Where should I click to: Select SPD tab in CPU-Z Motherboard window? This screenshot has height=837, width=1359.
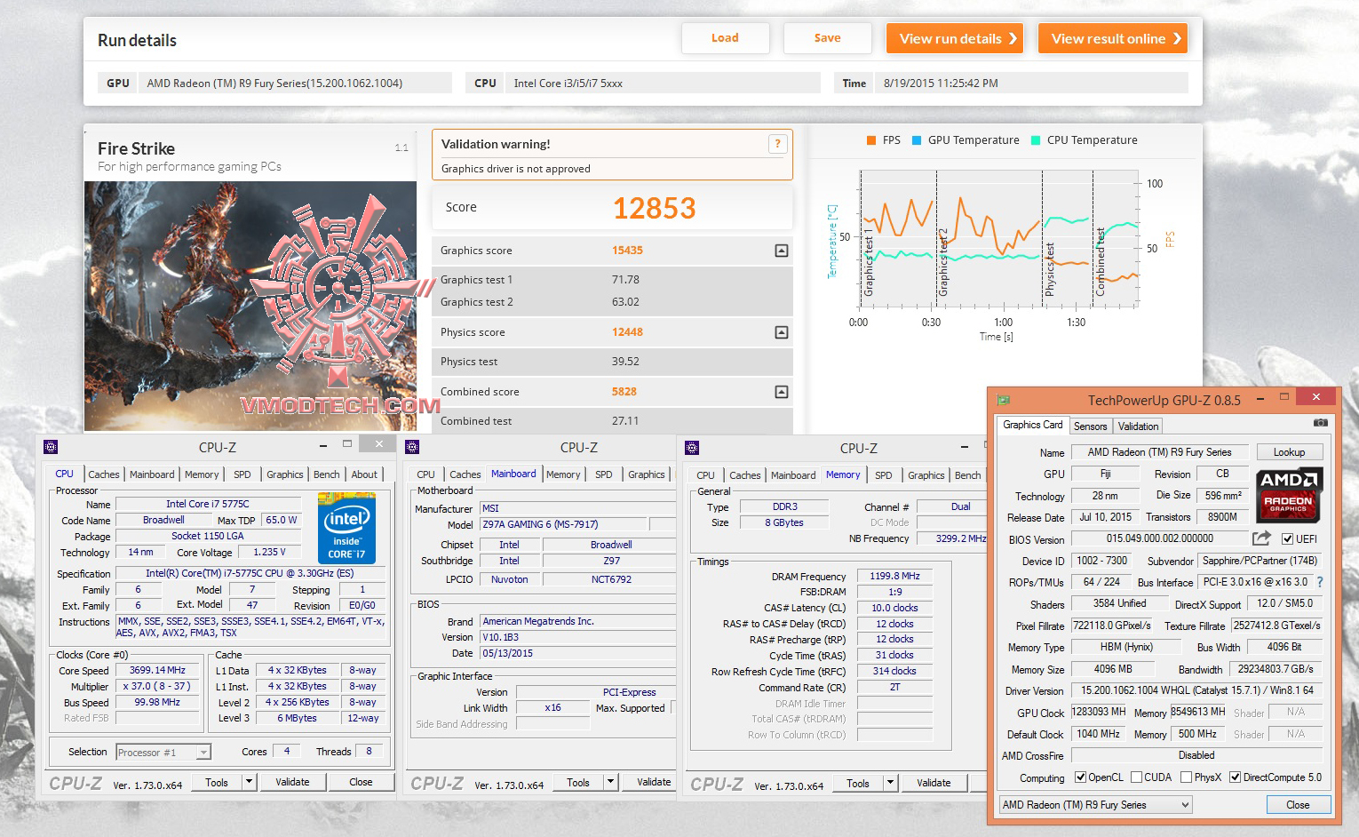pyautogui.click(x=604, y=474)
